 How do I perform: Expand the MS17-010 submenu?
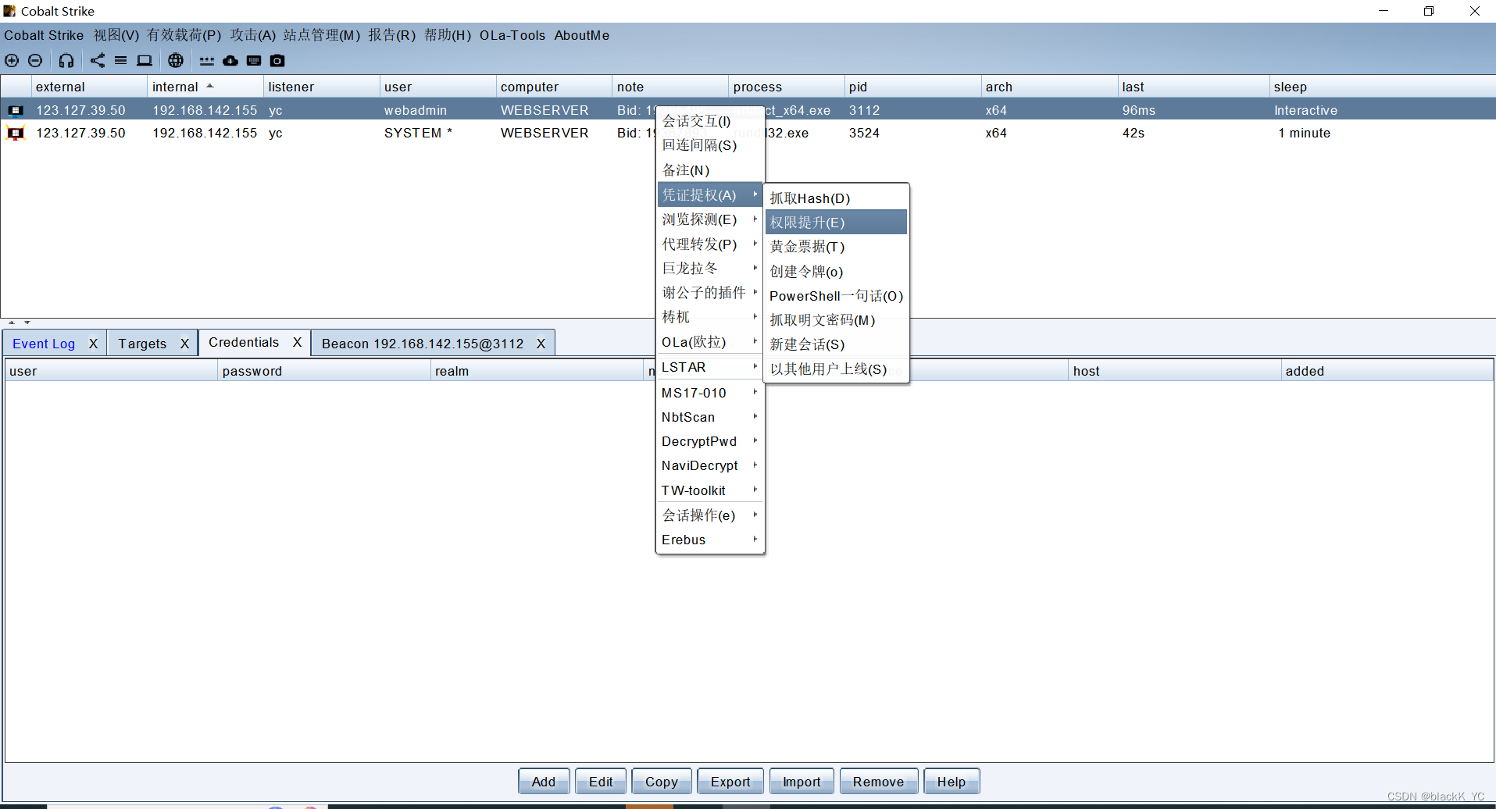point(710,393)
